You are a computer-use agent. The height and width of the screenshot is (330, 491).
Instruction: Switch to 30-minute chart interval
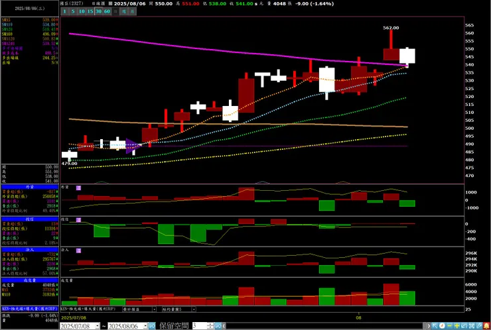(x=99, y=11)
